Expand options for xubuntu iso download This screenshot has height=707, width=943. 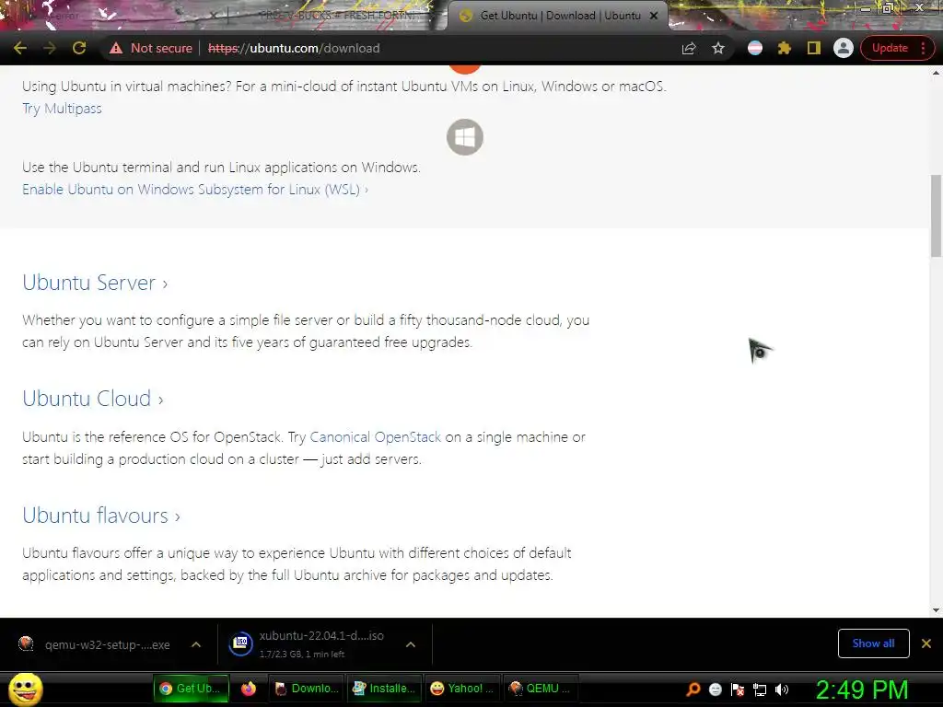coord(411,644)
